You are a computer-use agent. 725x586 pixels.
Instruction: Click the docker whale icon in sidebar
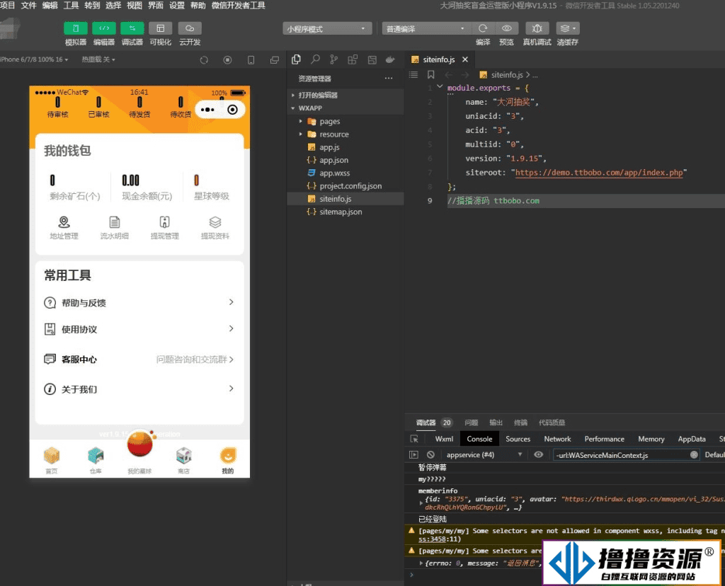390,59
